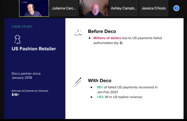Select the active speaker video thumbnail with headphones
The image size is (187, 121).
(x=34, y=8)
